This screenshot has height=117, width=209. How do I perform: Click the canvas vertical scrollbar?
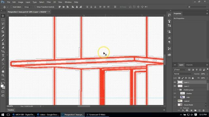pyautogui.click(x=165, y=60)
